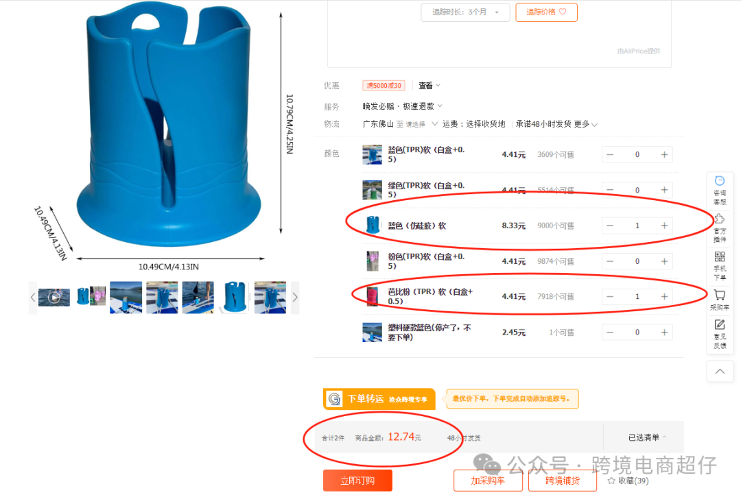Open the 手机下单 QR code icon
This screenshot has width=741, height=495.
coord(720,256)
